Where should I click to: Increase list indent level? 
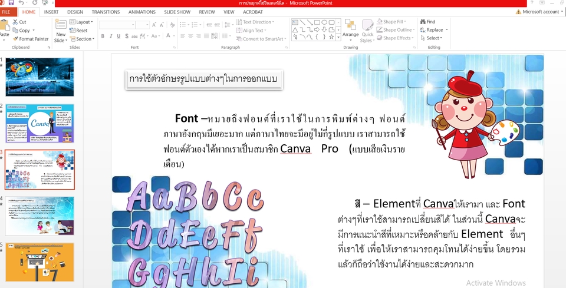pyautogui.click(x=217, y=25)
